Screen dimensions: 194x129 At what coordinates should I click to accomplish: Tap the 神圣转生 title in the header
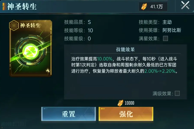click(x=22, y=6)
